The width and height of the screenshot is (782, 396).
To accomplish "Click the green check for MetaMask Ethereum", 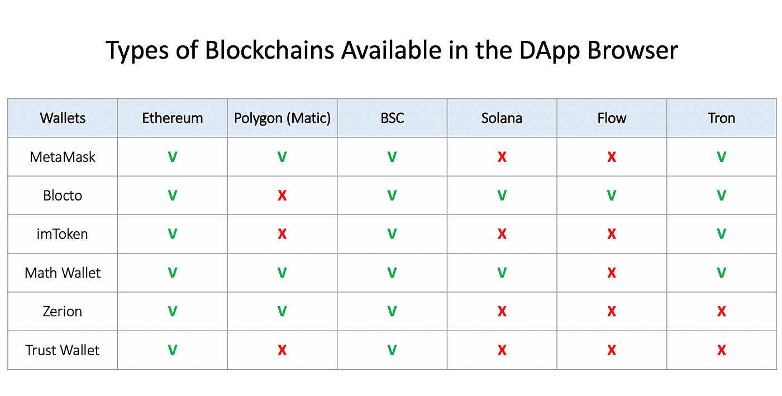I will (x=173, y=158).
